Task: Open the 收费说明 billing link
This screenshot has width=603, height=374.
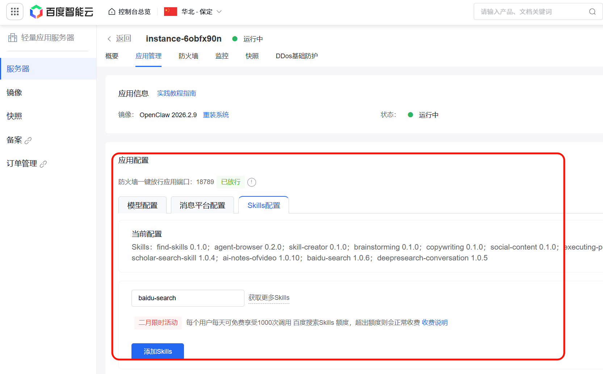Action: point(435,323)
